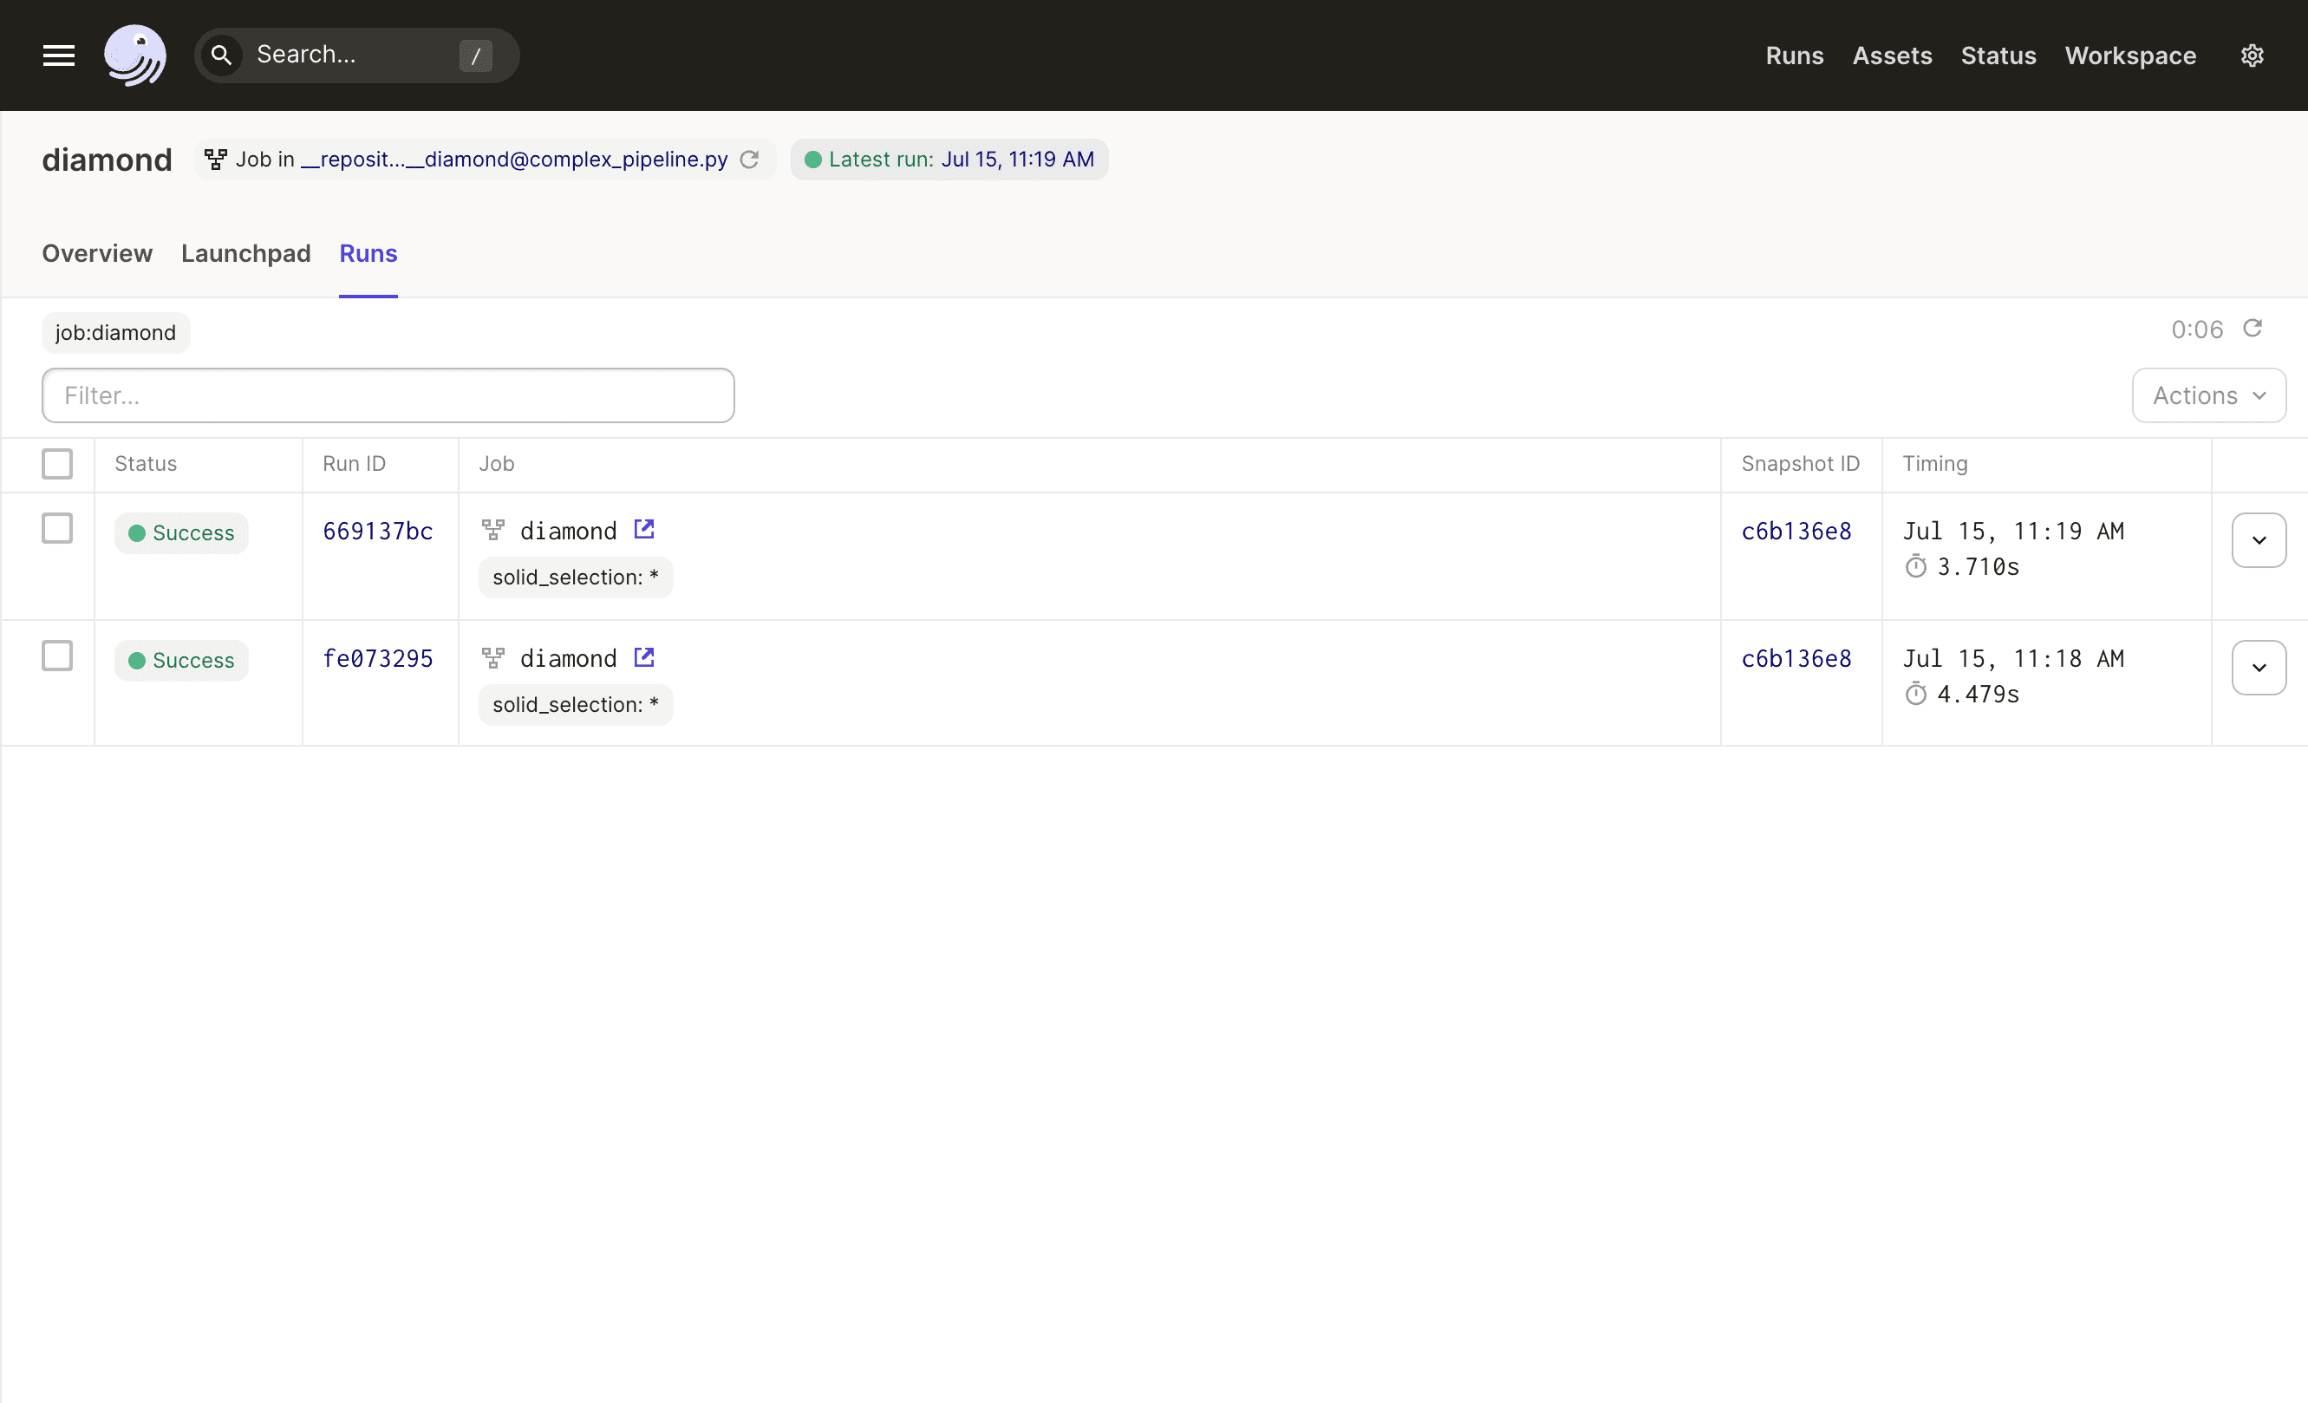Click the refresh icon next to latest run
The height and width of the screenshot is (1403, 2308).
coord(750,159)
